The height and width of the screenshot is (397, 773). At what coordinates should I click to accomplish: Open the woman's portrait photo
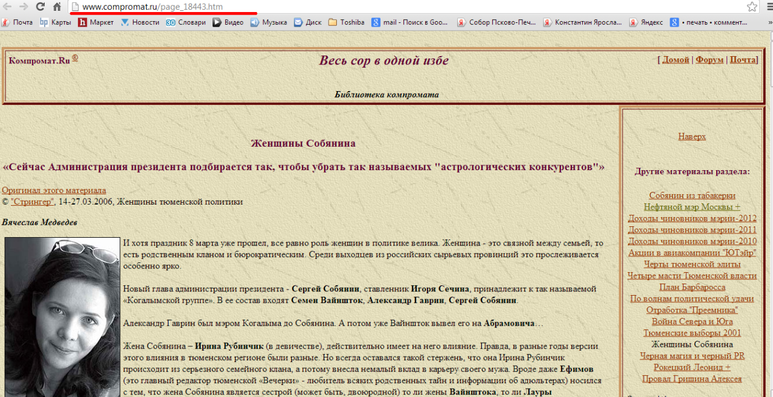tap(63, 317)
